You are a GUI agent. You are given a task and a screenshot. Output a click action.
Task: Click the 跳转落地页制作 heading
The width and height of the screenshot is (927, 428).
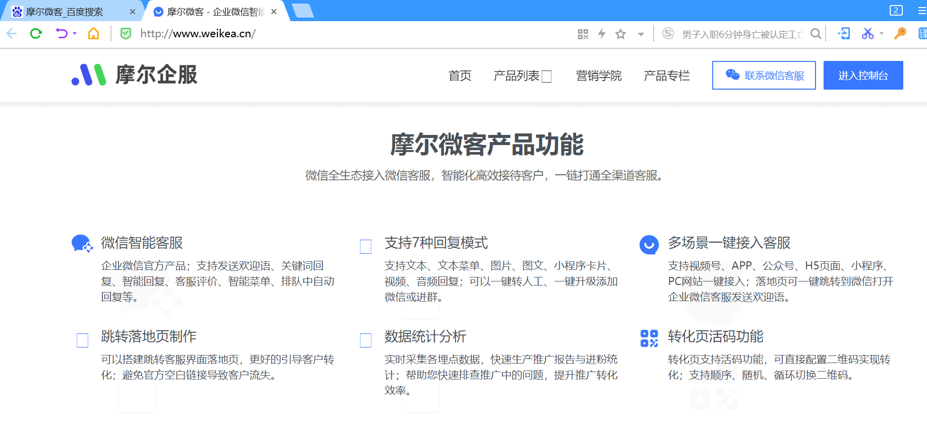149,336
